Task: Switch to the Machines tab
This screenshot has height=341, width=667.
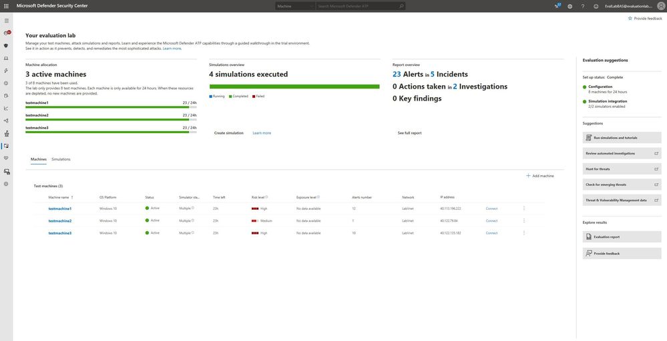Action: tap(39, 159)
